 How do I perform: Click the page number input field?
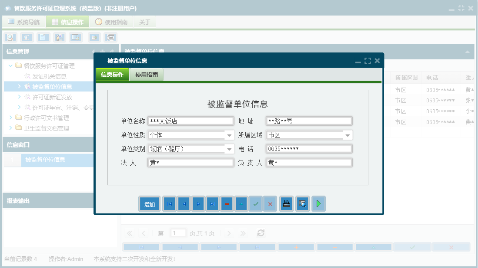pyautogui.click(x=178, y=233)
